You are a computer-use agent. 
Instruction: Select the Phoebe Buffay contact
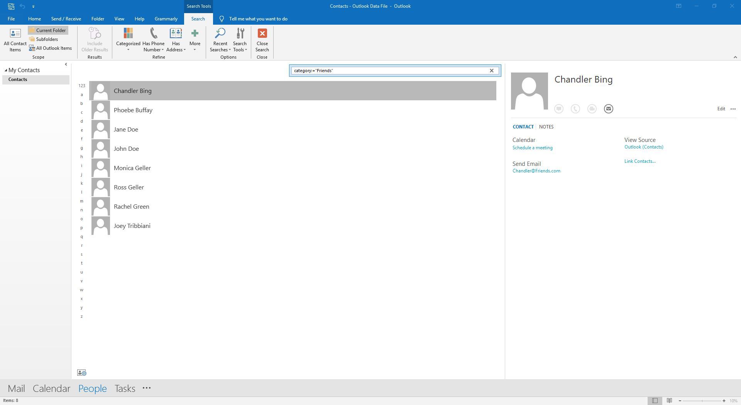293,110
